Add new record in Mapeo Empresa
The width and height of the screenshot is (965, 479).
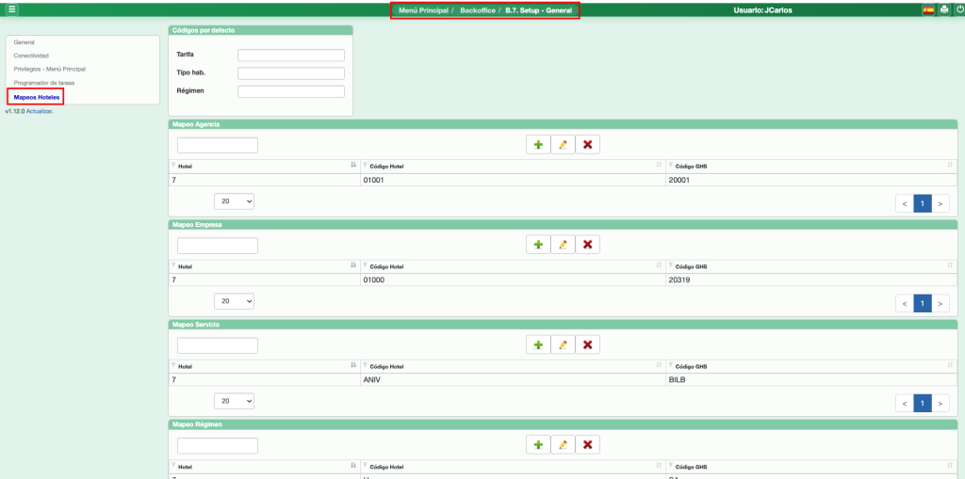click(538, 244)
